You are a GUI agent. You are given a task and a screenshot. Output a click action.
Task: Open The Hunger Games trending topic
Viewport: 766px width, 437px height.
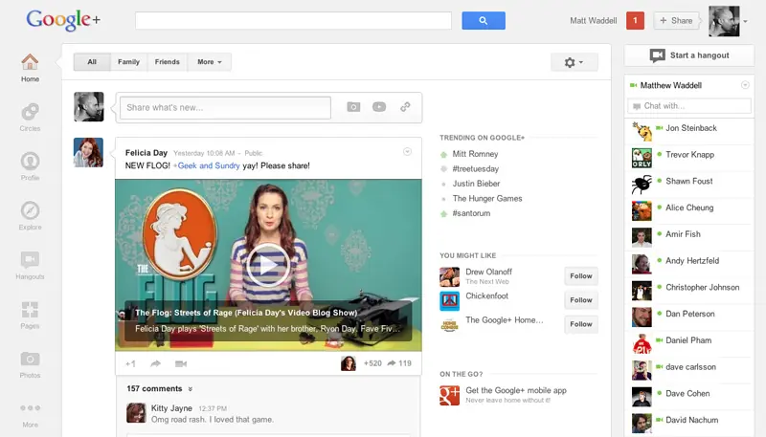[x=487, y=199]
